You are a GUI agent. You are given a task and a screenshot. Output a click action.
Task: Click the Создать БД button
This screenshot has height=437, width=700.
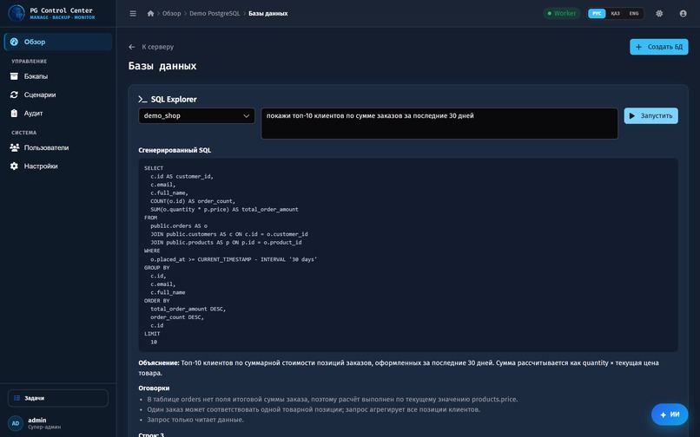click(659, 47)
